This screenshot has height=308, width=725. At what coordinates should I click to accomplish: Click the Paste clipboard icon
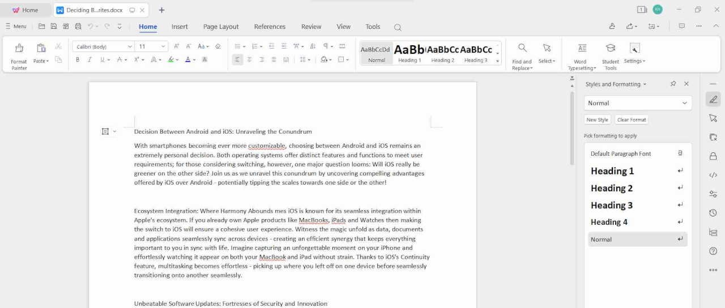41,48
